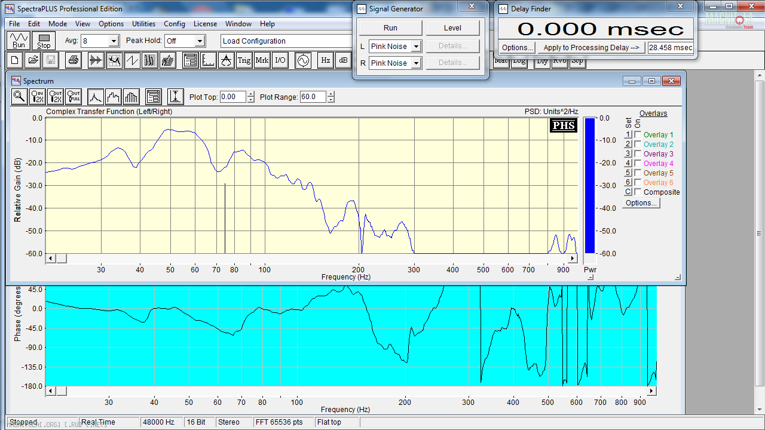Click the I/O toolbar button

click(280, 60)
